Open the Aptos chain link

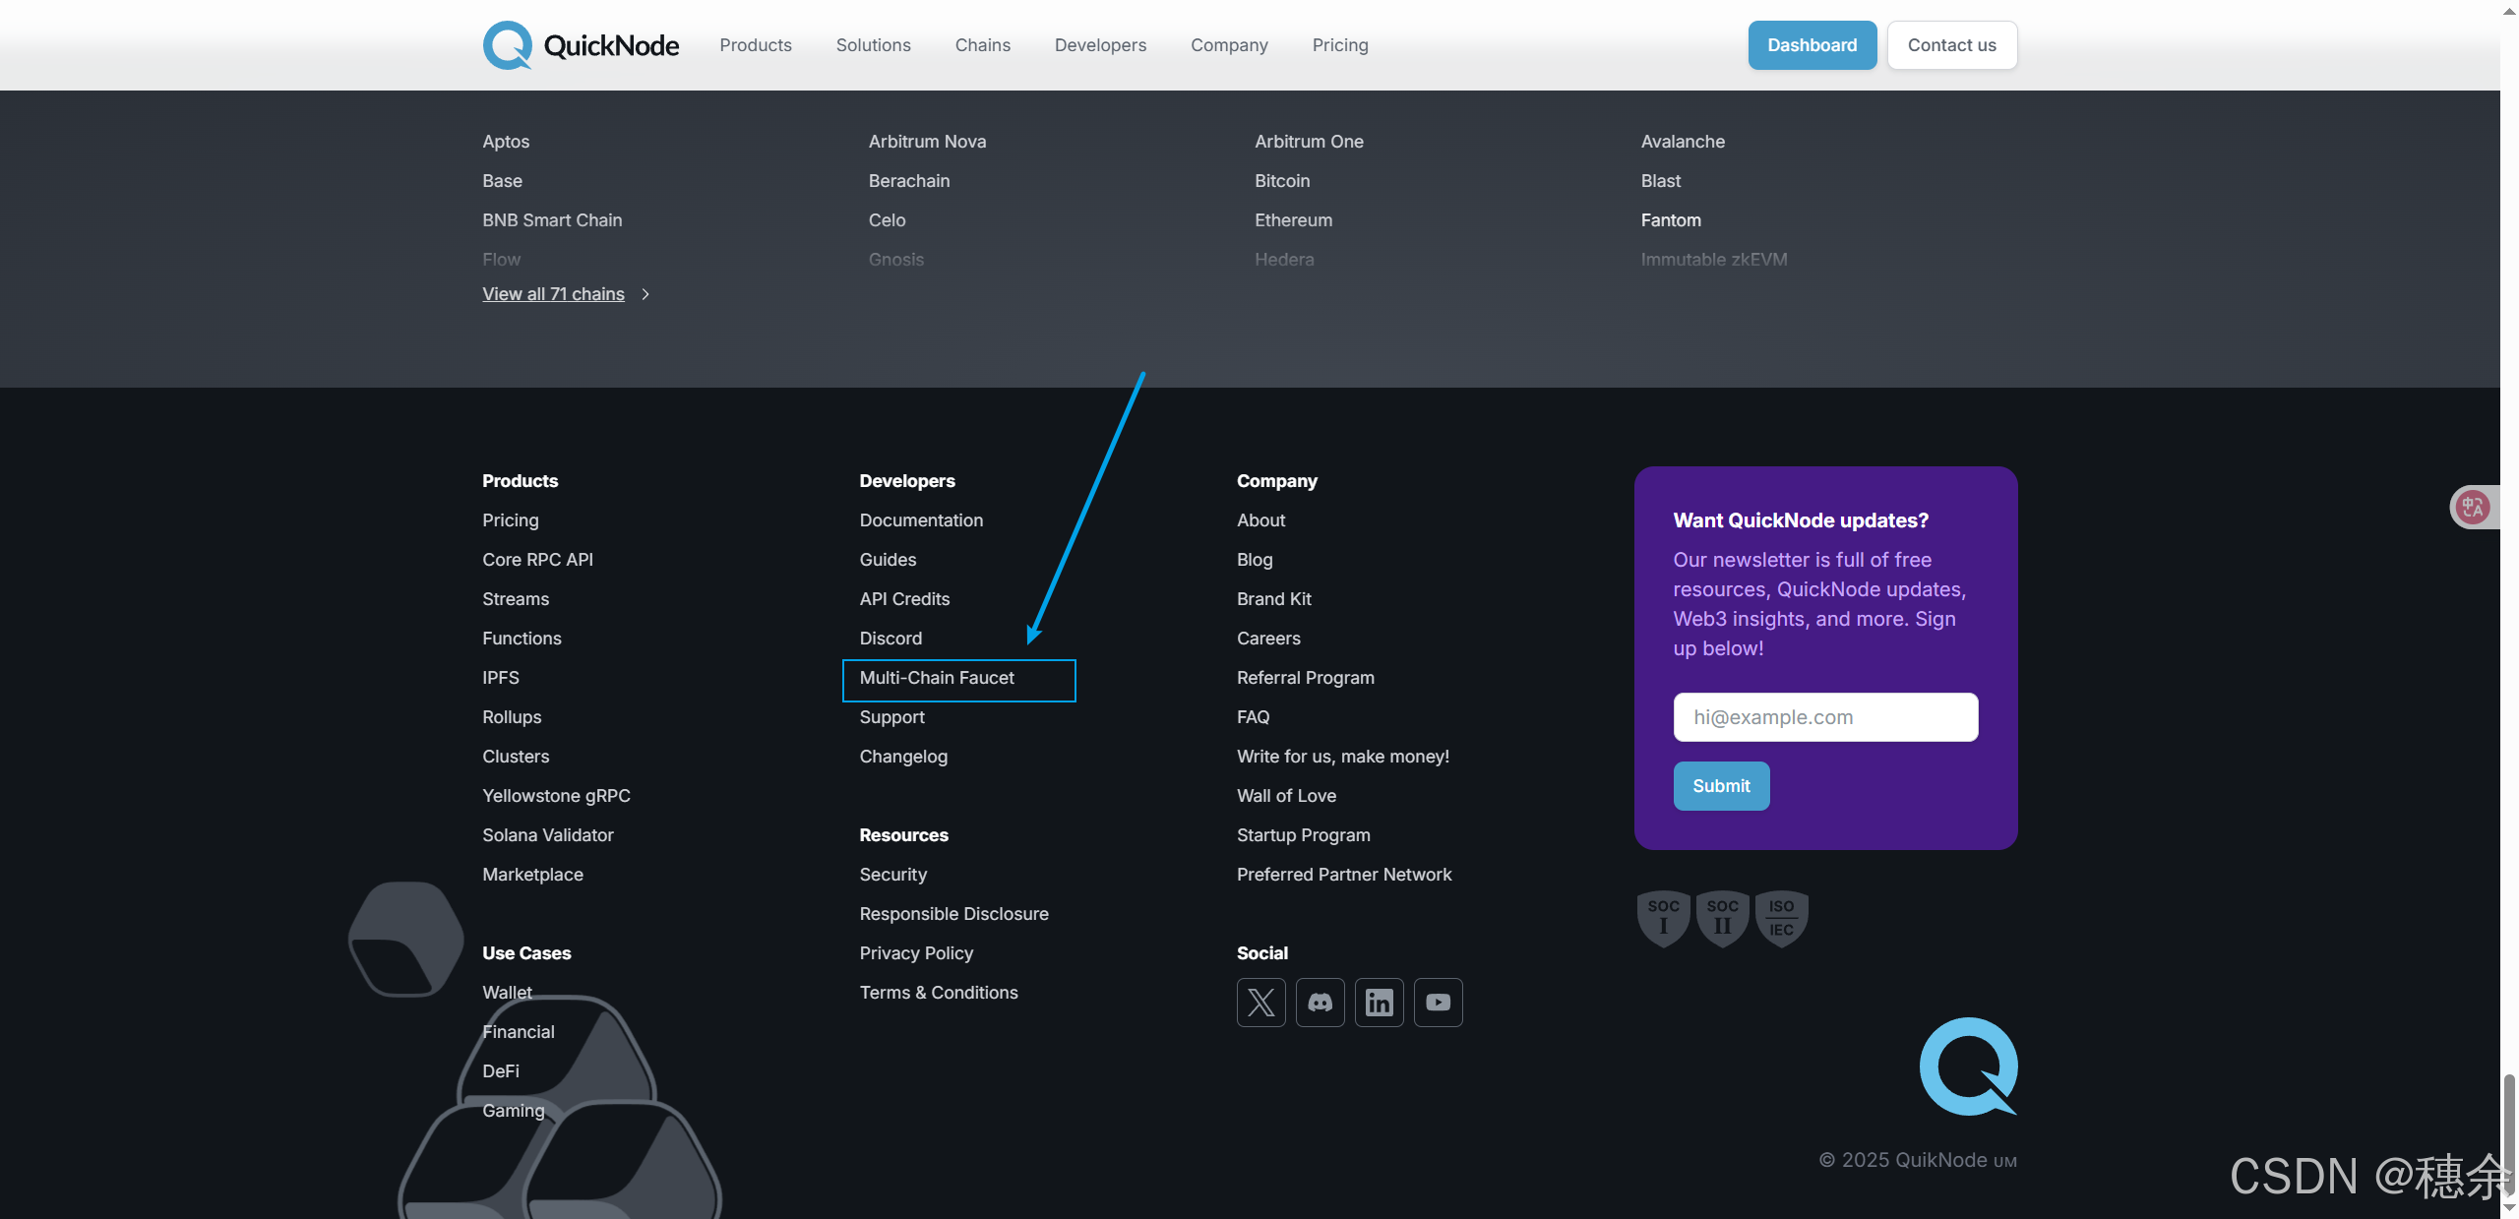tap(506, 142)
